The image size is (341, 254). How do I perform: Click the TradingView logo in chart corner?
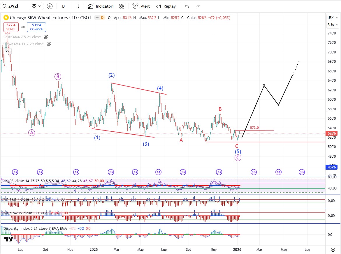tap(8, 239)
